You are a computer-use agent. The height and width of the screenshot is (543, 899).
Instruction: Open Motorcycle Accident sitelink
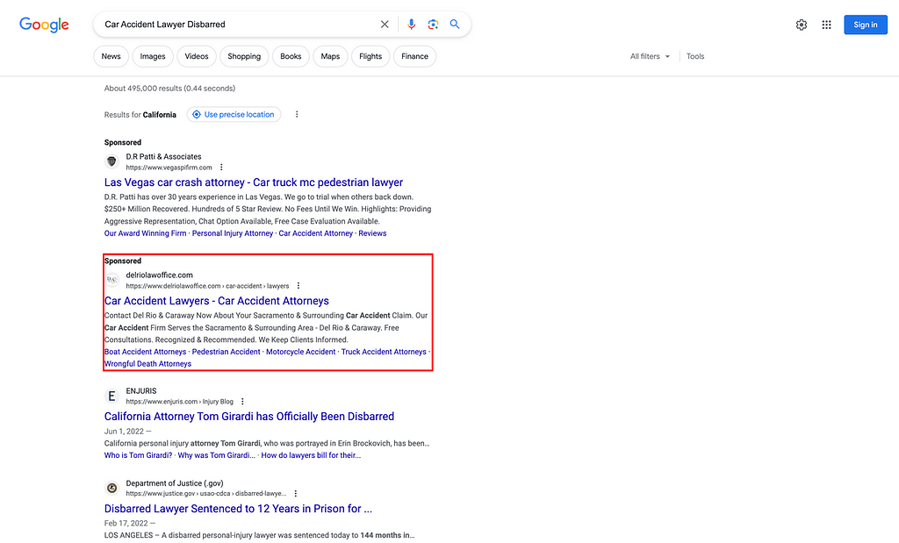(x=300, y=352)
